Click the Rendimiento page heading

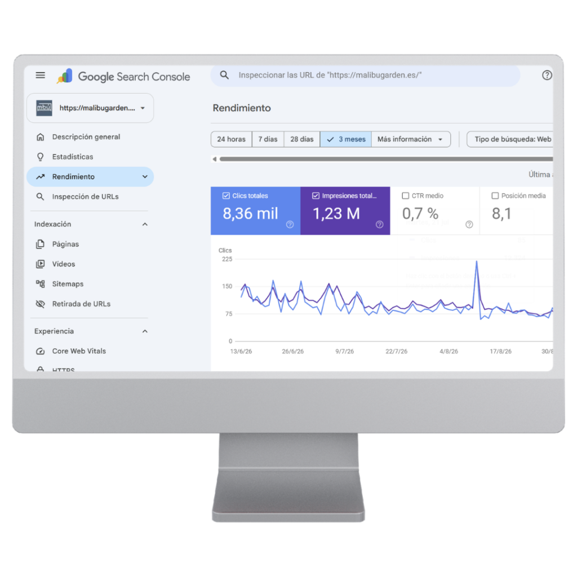(242, 108)
